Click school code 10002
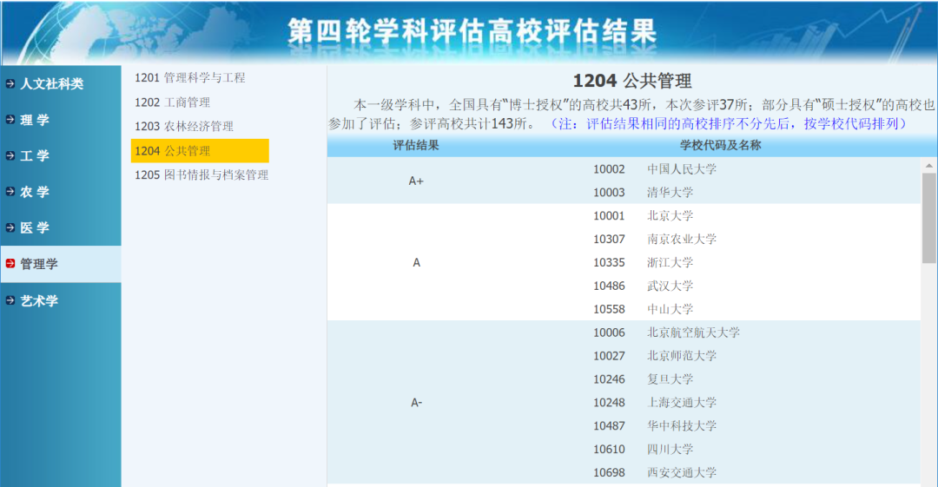This screenshot has width=938, height=487. (609, 169)
